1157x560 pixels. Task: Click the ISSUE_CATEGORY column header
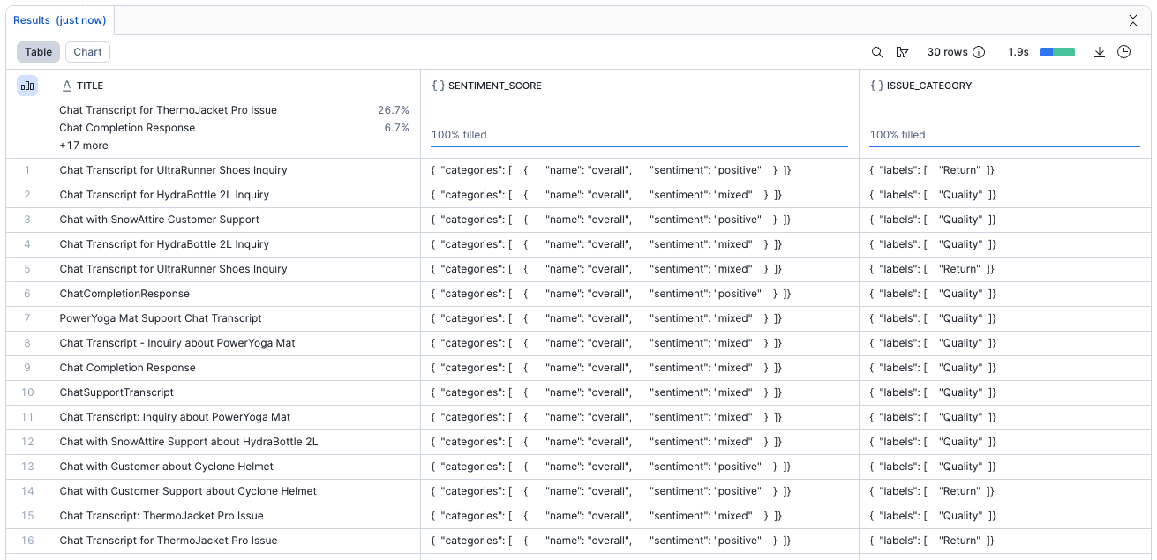pyautogui.click(x=928, y=86)
